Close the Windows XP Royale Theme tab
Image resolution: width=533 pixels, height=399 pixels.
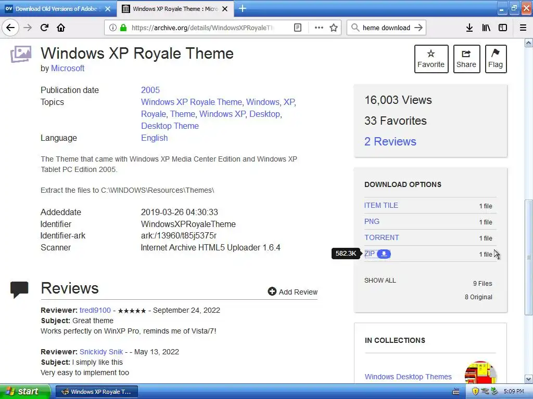pos(225,9)
